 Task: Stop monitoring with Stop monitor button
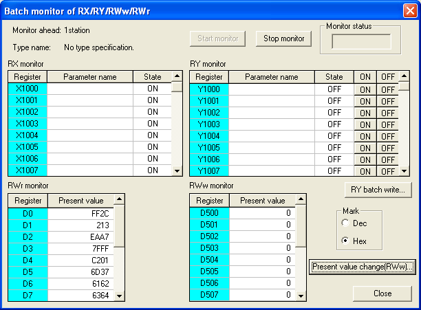(x=283, y=38)
